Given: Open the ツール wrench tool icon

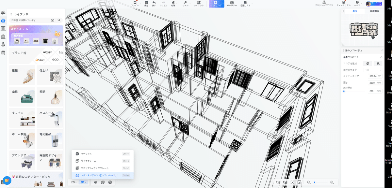Looking at the screenshot, I should pyautogui.click(x=185, y=2).
